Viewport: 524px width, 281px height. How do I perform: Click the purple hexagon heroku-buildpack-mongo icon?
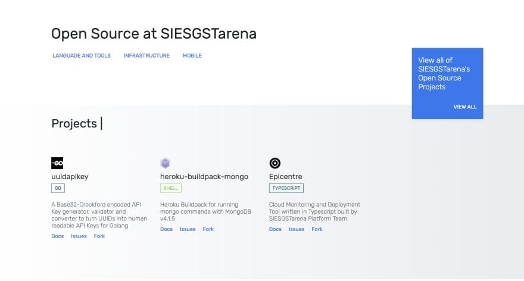(x=165, y=163)
